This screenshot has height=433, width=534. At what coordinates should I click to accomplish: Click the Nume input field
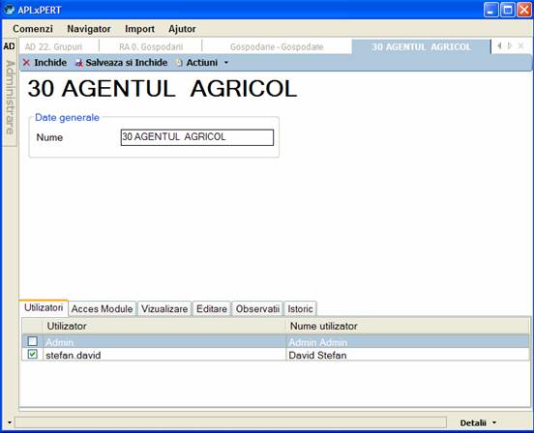(197, 137)
